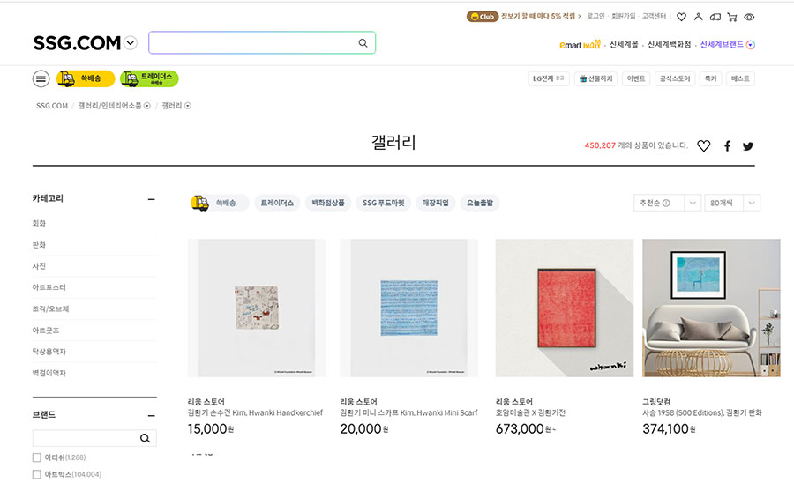Click the recently viewed eye icon

tap(749, 17)
